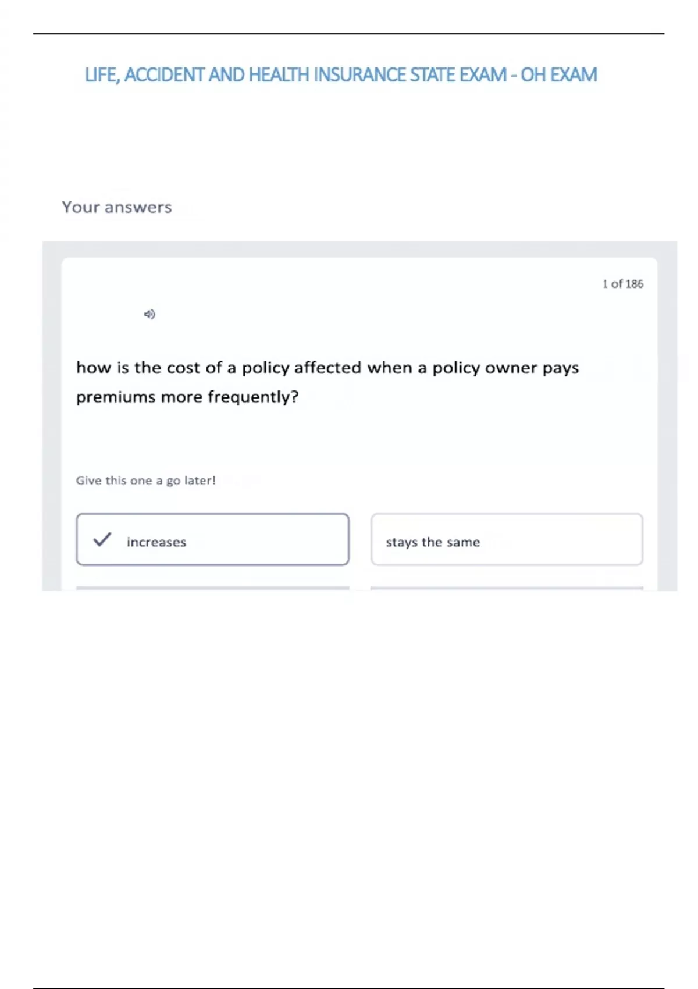Pick the partially visible bottom-left answer option

[x=213, y=588]
